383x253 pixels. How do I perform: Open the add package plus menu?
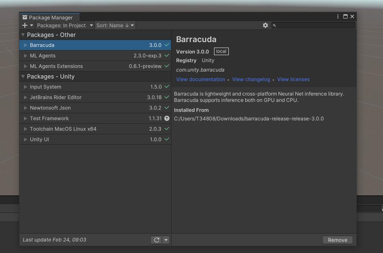pos(27,25)
